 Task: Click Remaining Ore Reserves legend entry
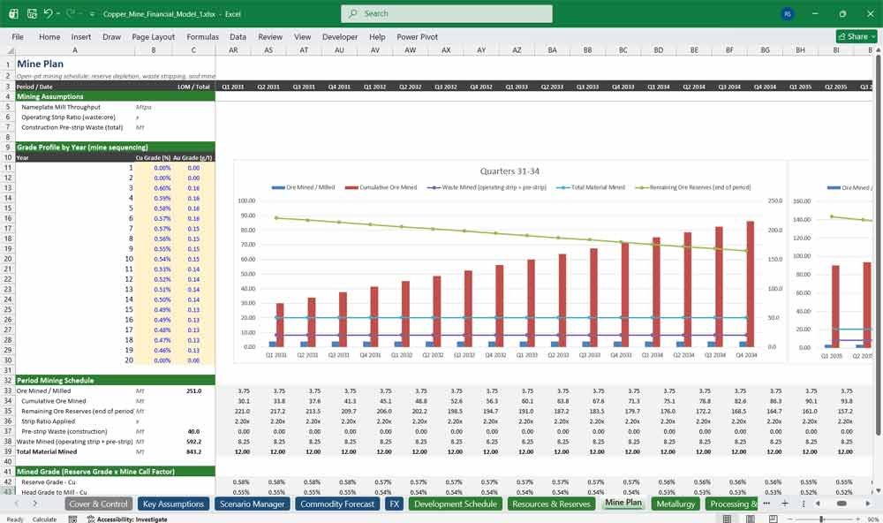click(x=692, y=187)
